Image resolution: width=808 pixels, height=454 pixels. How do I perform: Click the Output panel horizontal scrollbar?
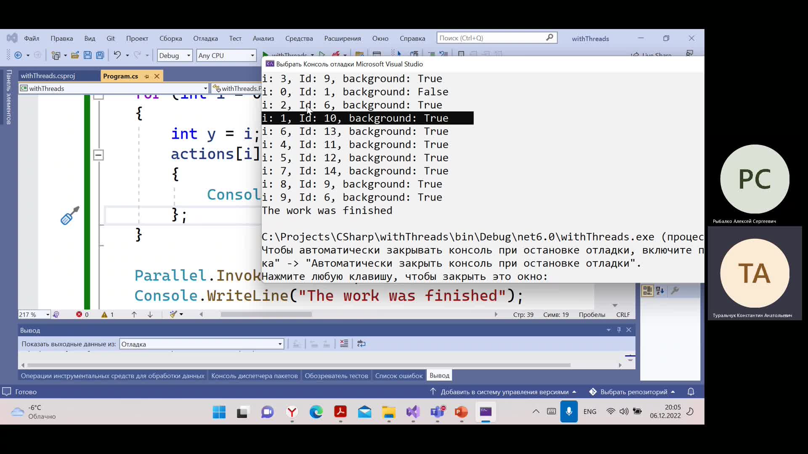[299, 365]
